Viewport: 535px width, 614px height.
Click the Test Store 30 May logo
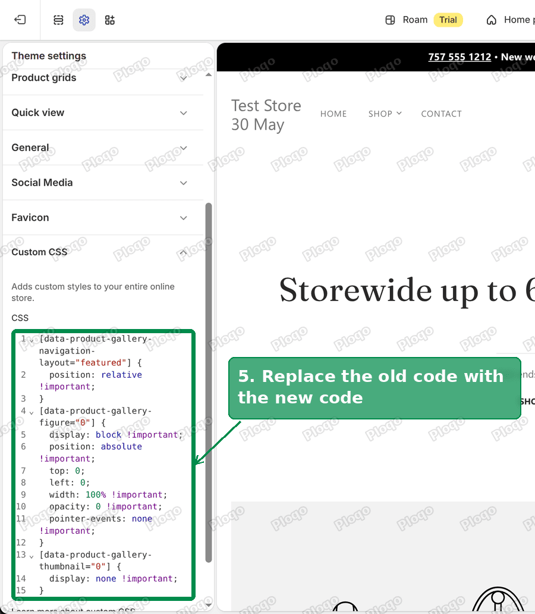click(x=266, y=115)
